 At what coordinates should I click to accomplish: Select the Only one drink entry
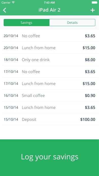tap(49, 60)
